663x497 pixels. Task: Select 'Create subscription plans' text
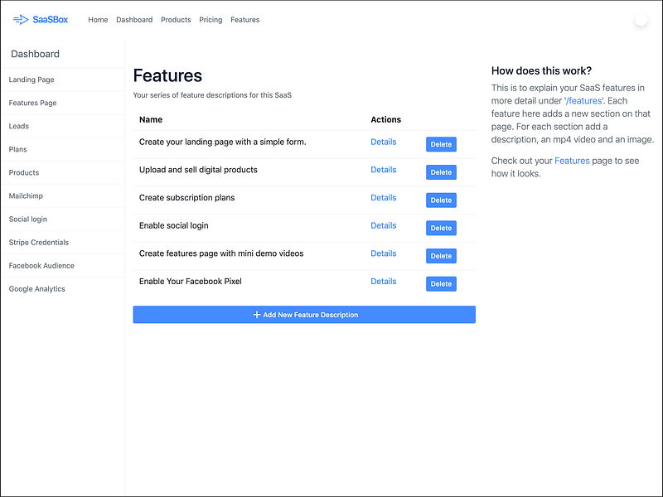coord(187,198)
